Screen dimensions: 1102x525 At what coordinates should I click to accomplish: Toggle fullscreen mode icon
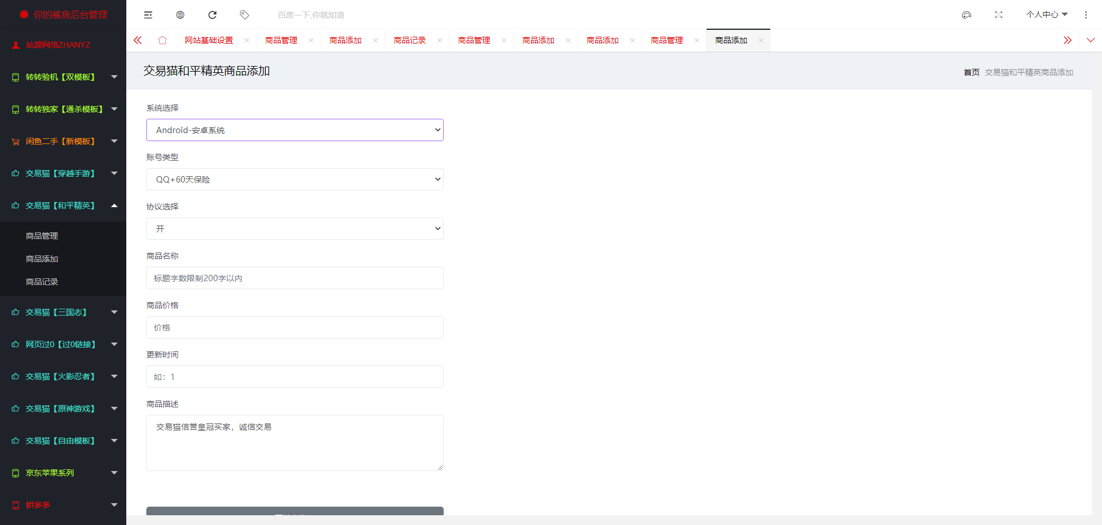tap(999, 15)
